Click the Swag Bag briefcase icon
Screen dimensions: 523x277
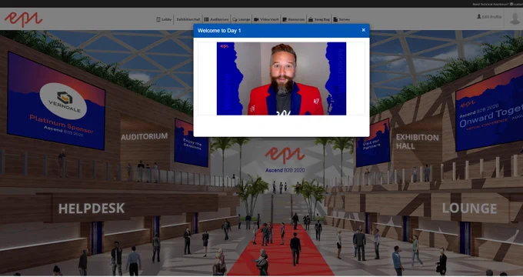coord(311,19)
